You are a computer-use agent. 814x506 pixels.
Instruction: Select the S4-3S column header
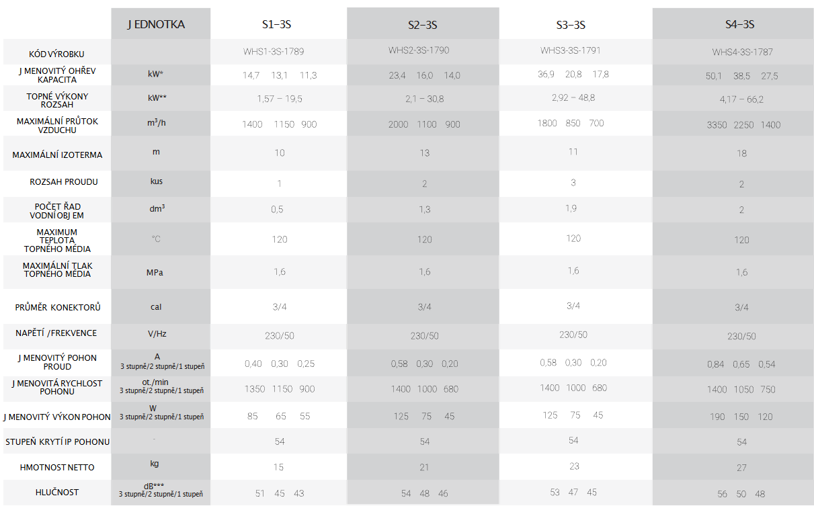pyautogui.click(x=739, y=24)
